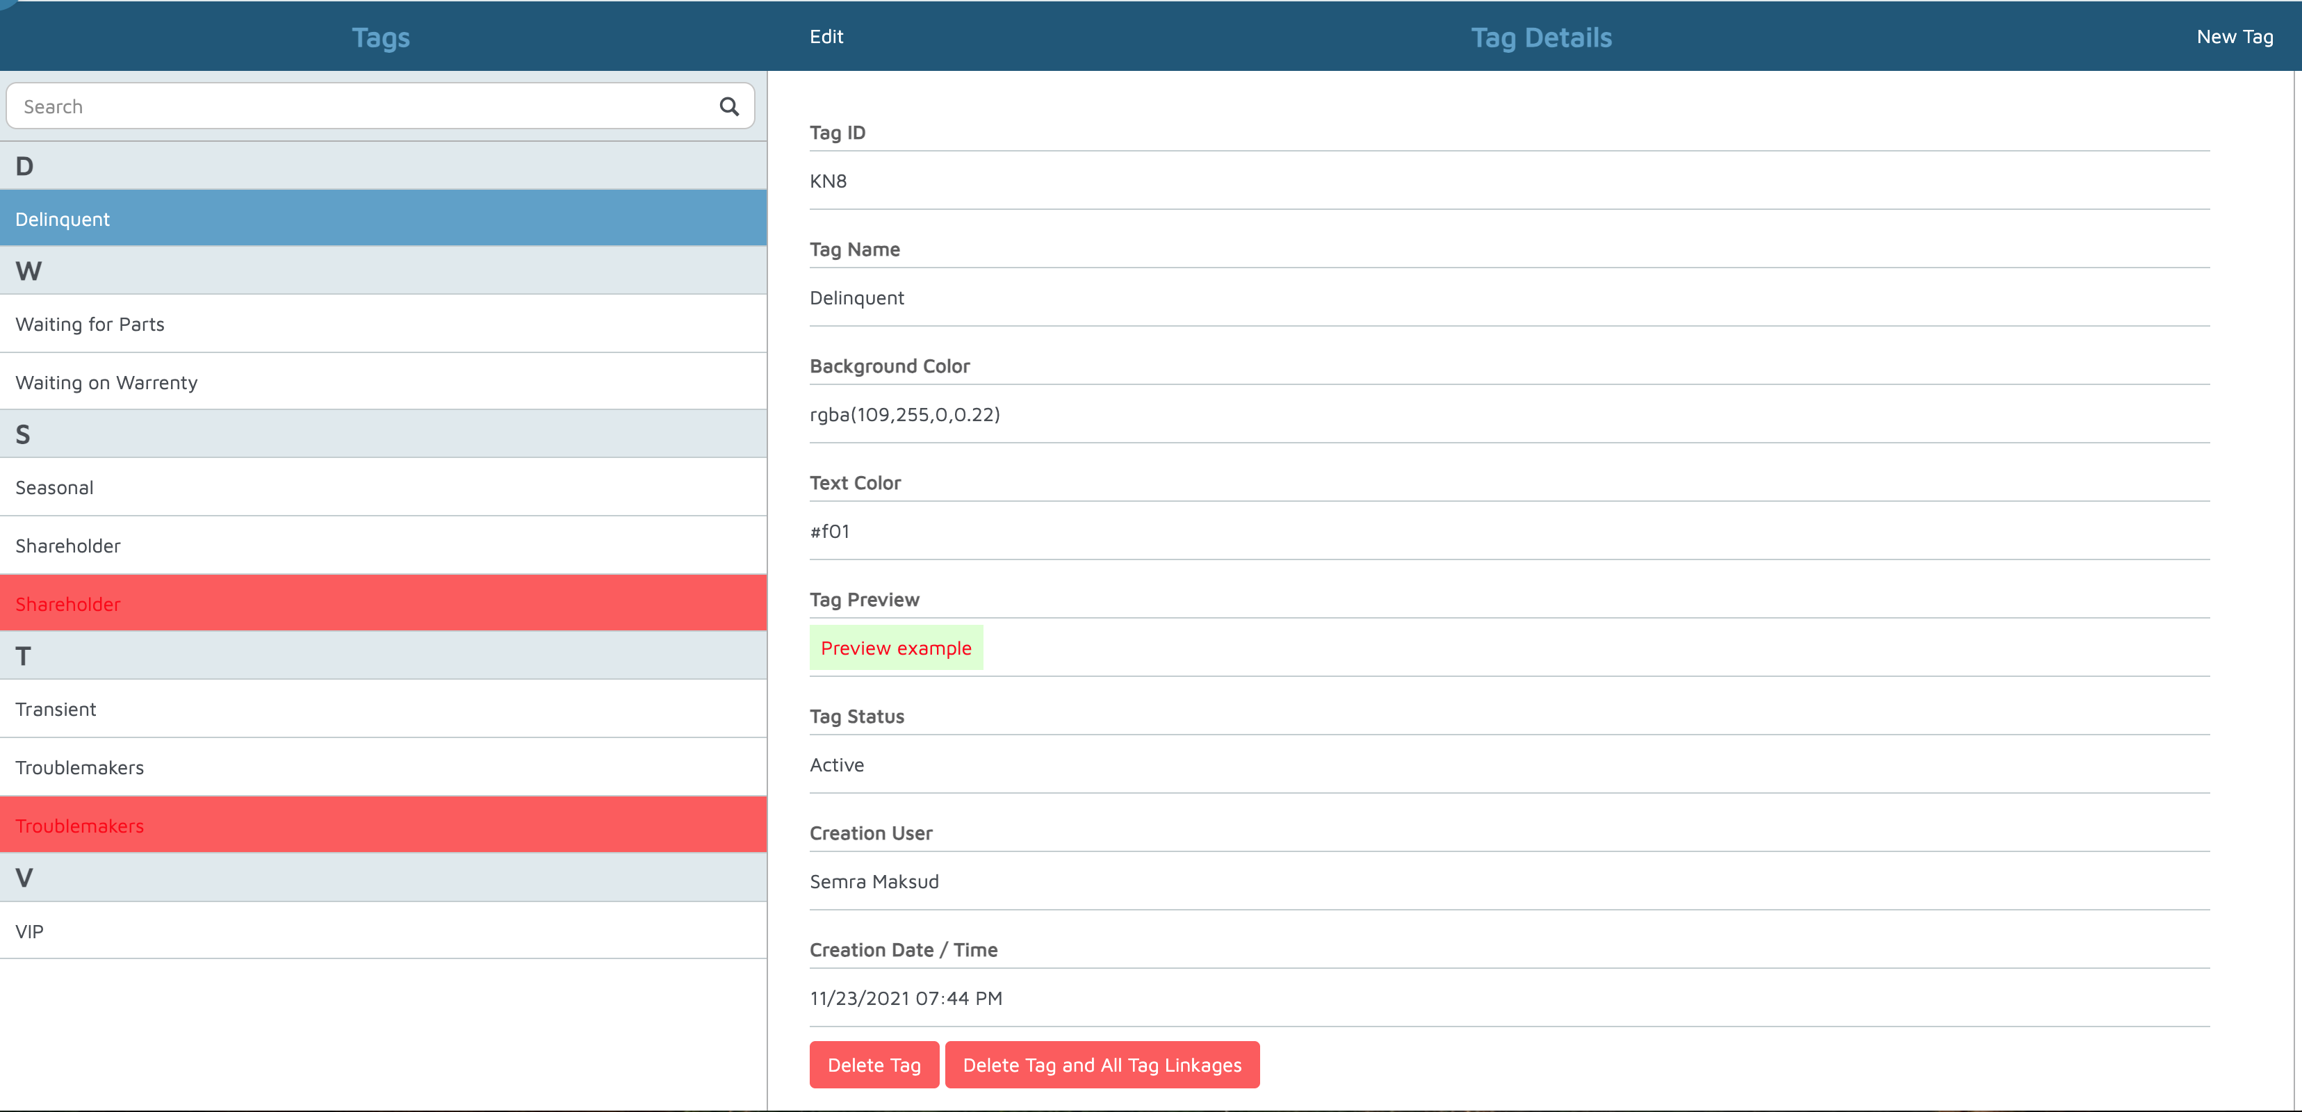Create a New Tag
2302x1112 pixels.
[2234, 37]
